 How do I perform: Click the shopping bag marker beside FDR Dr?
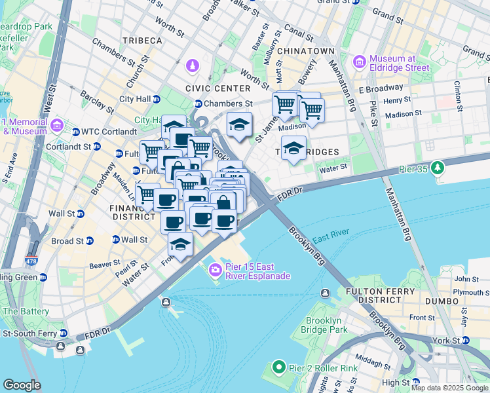click(223, 202)
